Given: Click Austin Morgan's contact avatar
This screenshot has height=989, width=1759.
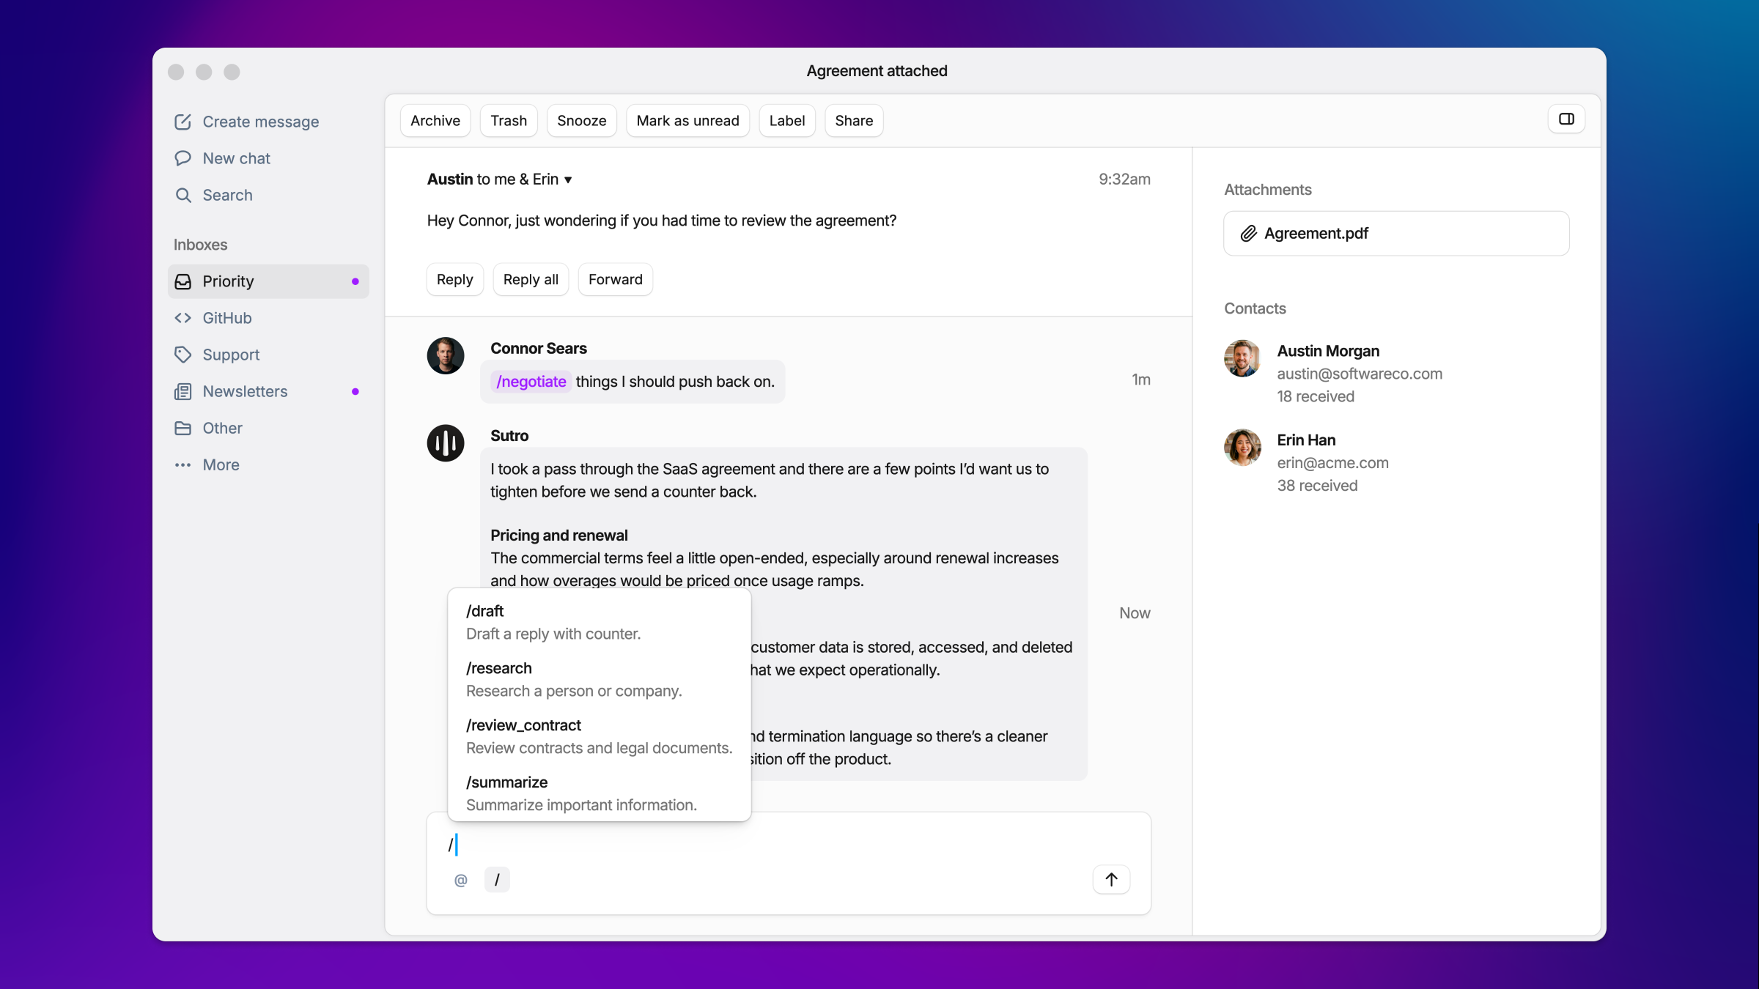Looking at the screenshot, I should [1242, 359].
